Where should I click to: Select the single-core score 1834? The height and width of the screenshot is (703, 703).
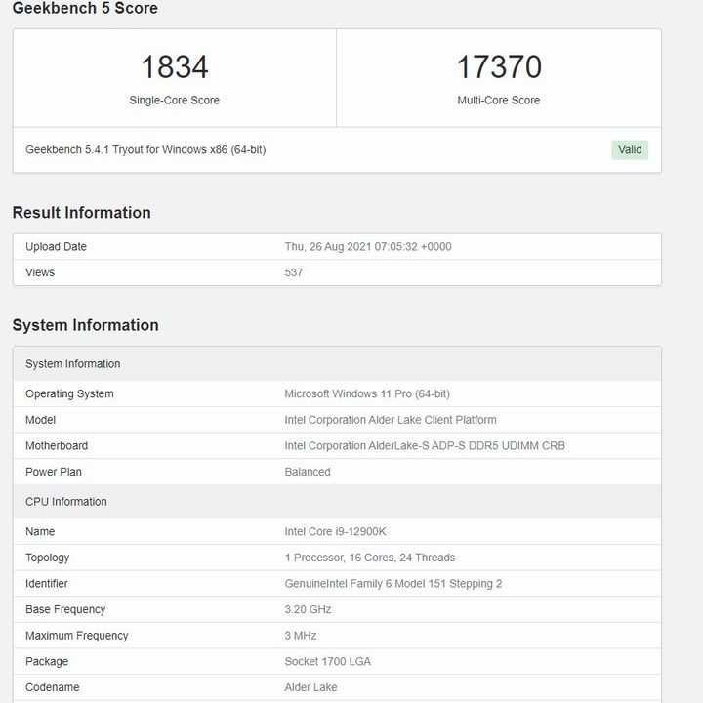[x=175, y=67]
